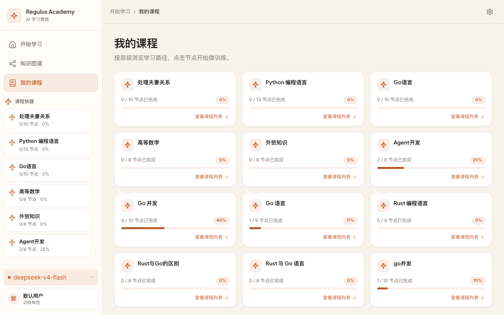This screenshot has width=504, height=315.
Task: Click the node icon on Rust 编程语言 card
Action: click(383, 206)
